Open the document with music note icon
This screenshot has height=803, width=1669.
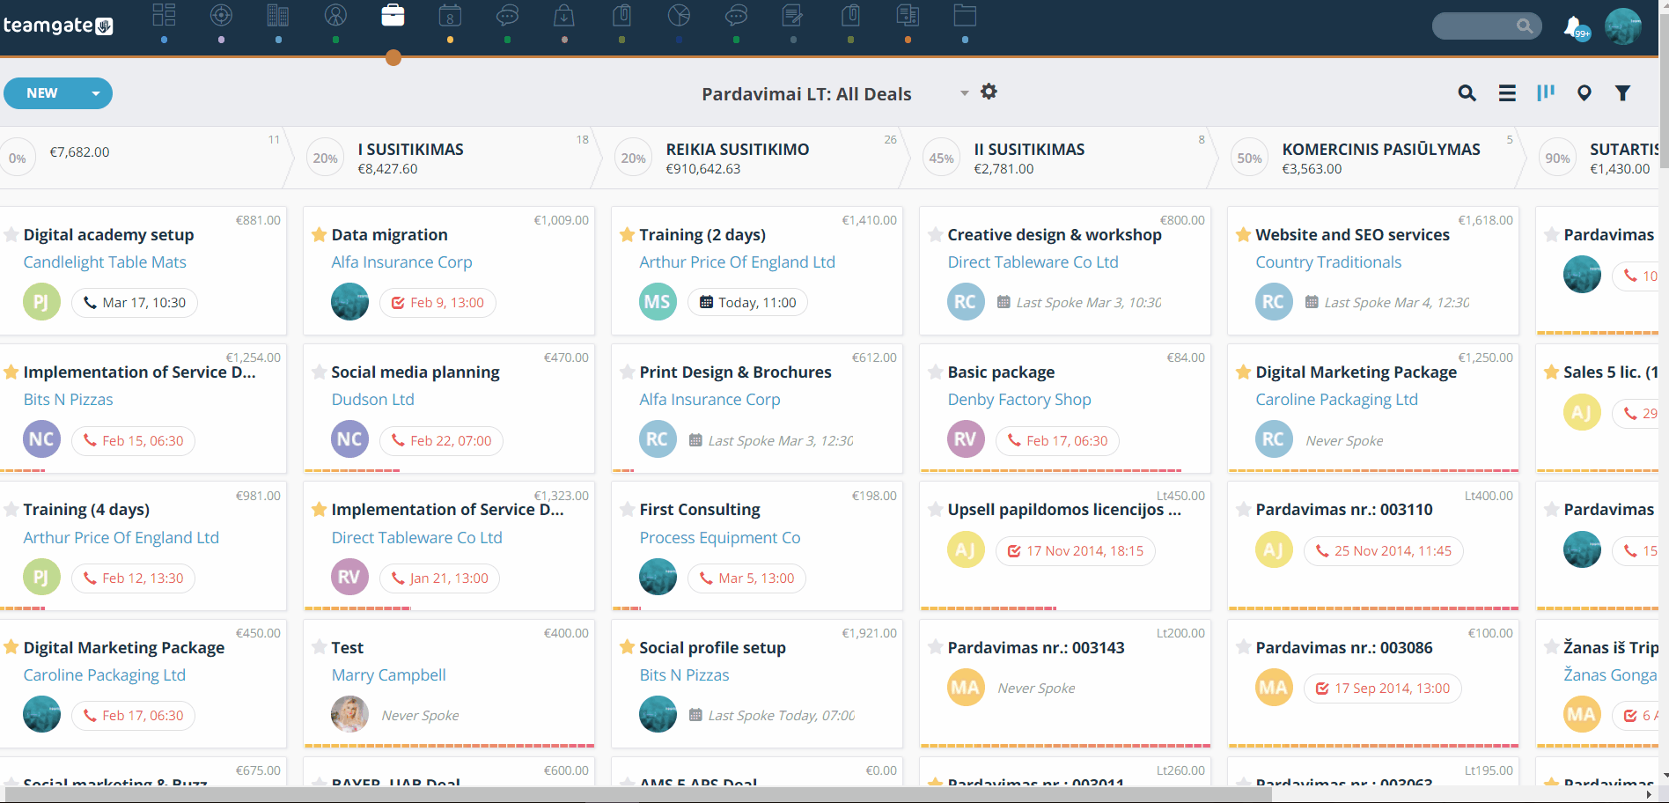(908, 15)
